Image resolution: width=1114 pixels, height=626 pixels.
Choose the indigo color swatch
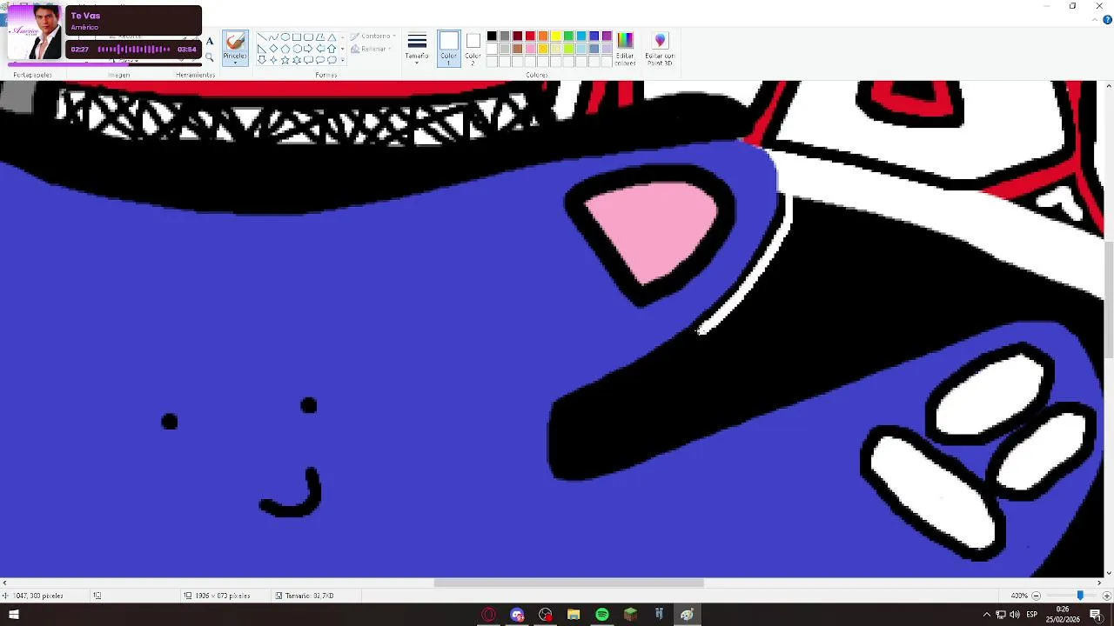click(594, 36)
